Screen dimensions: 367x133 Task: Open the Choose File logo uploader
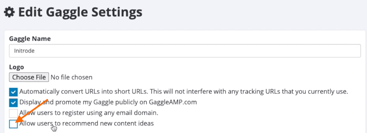[x=29, y=77]
